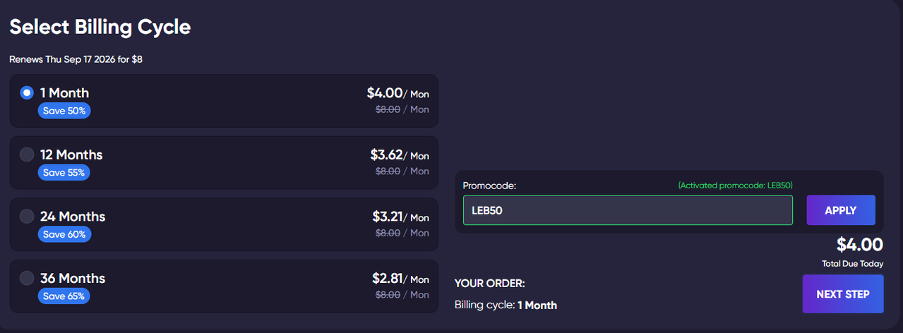This screenshot has width=903, height=333.
Task: Pick the 36 Months radio option
Action: [x=27, y=278]
